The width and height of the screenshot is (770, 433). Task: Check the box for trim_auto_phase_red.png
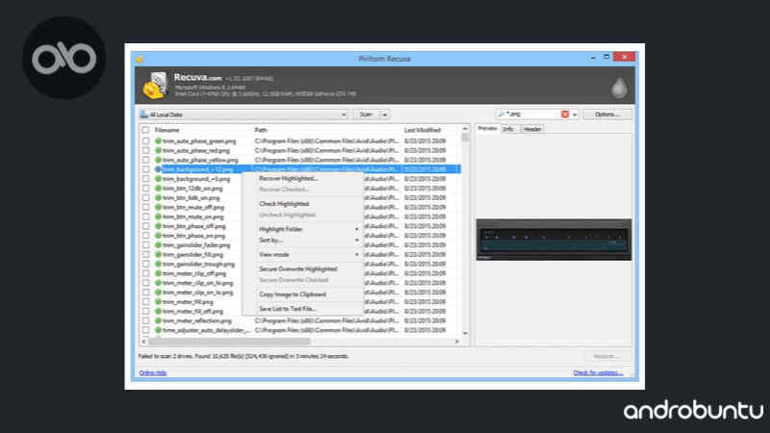pos(145,150)
